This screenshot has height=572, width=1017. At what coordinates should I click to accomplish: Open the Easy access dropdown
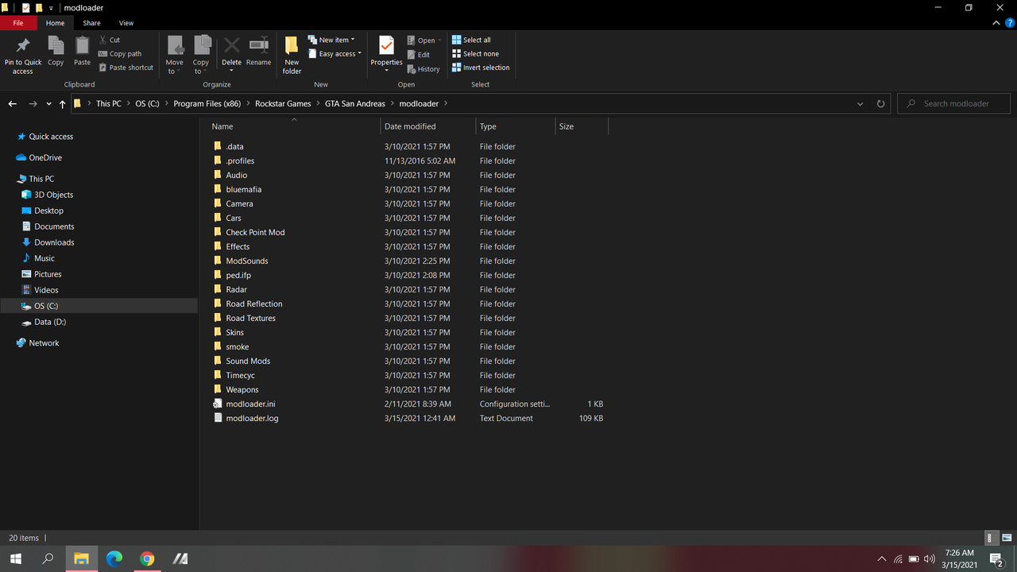tap(334, 54)
